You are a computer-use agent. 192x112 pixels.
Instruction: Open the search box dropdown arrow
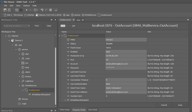click(29, 26)
